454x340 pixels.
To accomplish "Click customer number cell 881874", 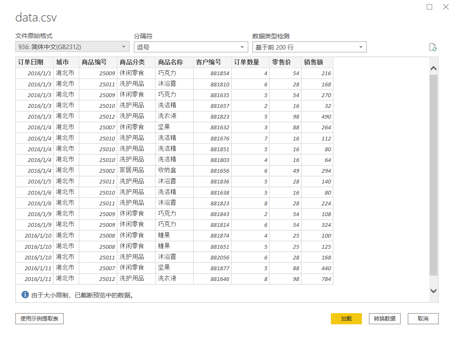I will [x=212, y=236].
